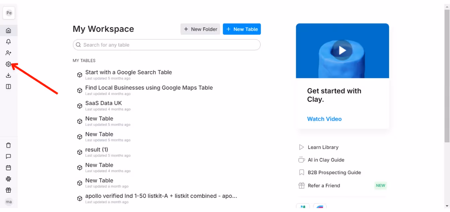Open Refer a Friend link
Screen dimensions: 450x212
[324, 186]
